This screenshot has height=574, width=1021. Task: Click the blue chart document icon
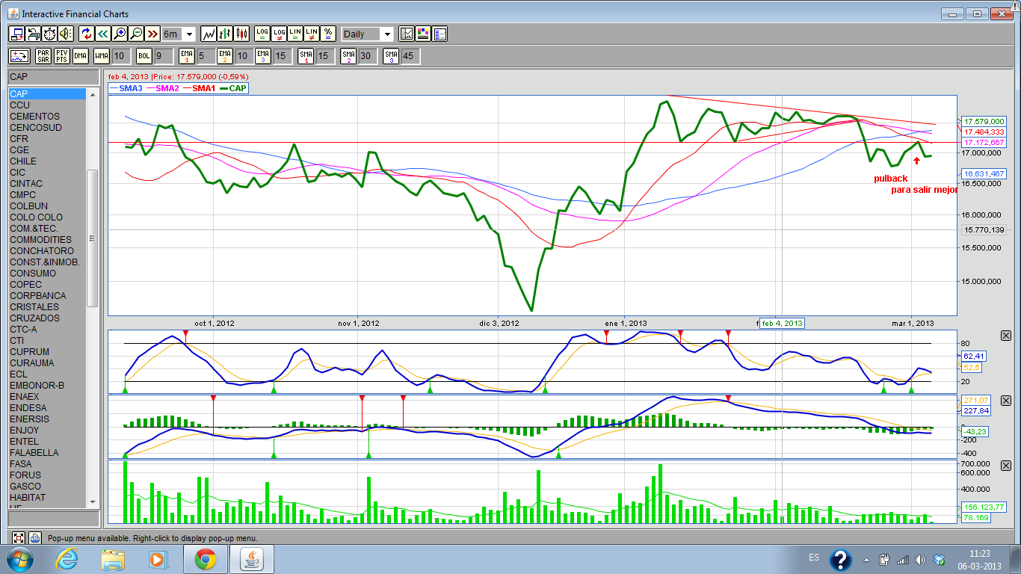[439, 34]
